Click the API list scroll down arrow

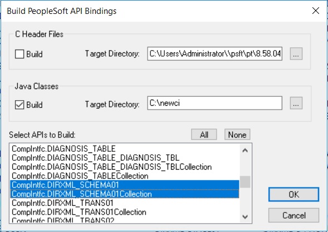[x=245, y=217]
